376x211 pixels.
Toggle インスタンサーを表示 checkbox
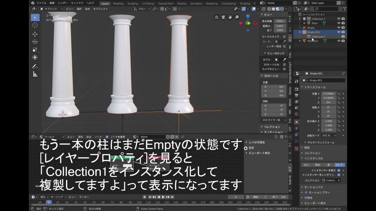tap(339, 170)
